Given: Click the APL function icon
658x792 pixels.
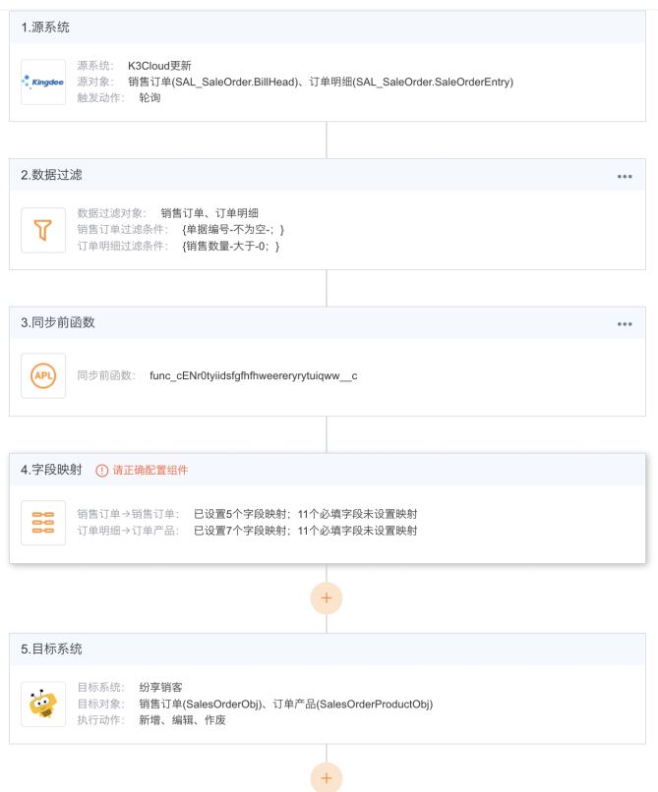Looking at the screenshot, I should pos(43,376).
